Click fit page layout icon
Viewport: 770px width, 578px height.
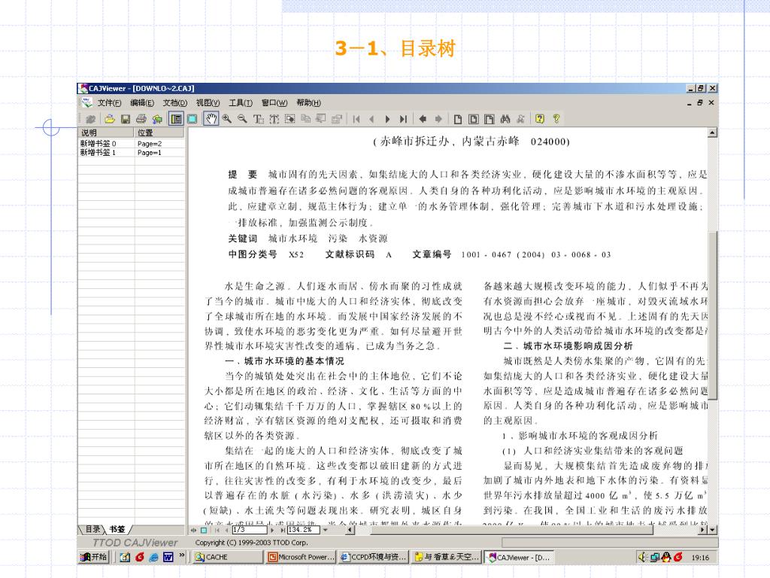coord(489,118)
